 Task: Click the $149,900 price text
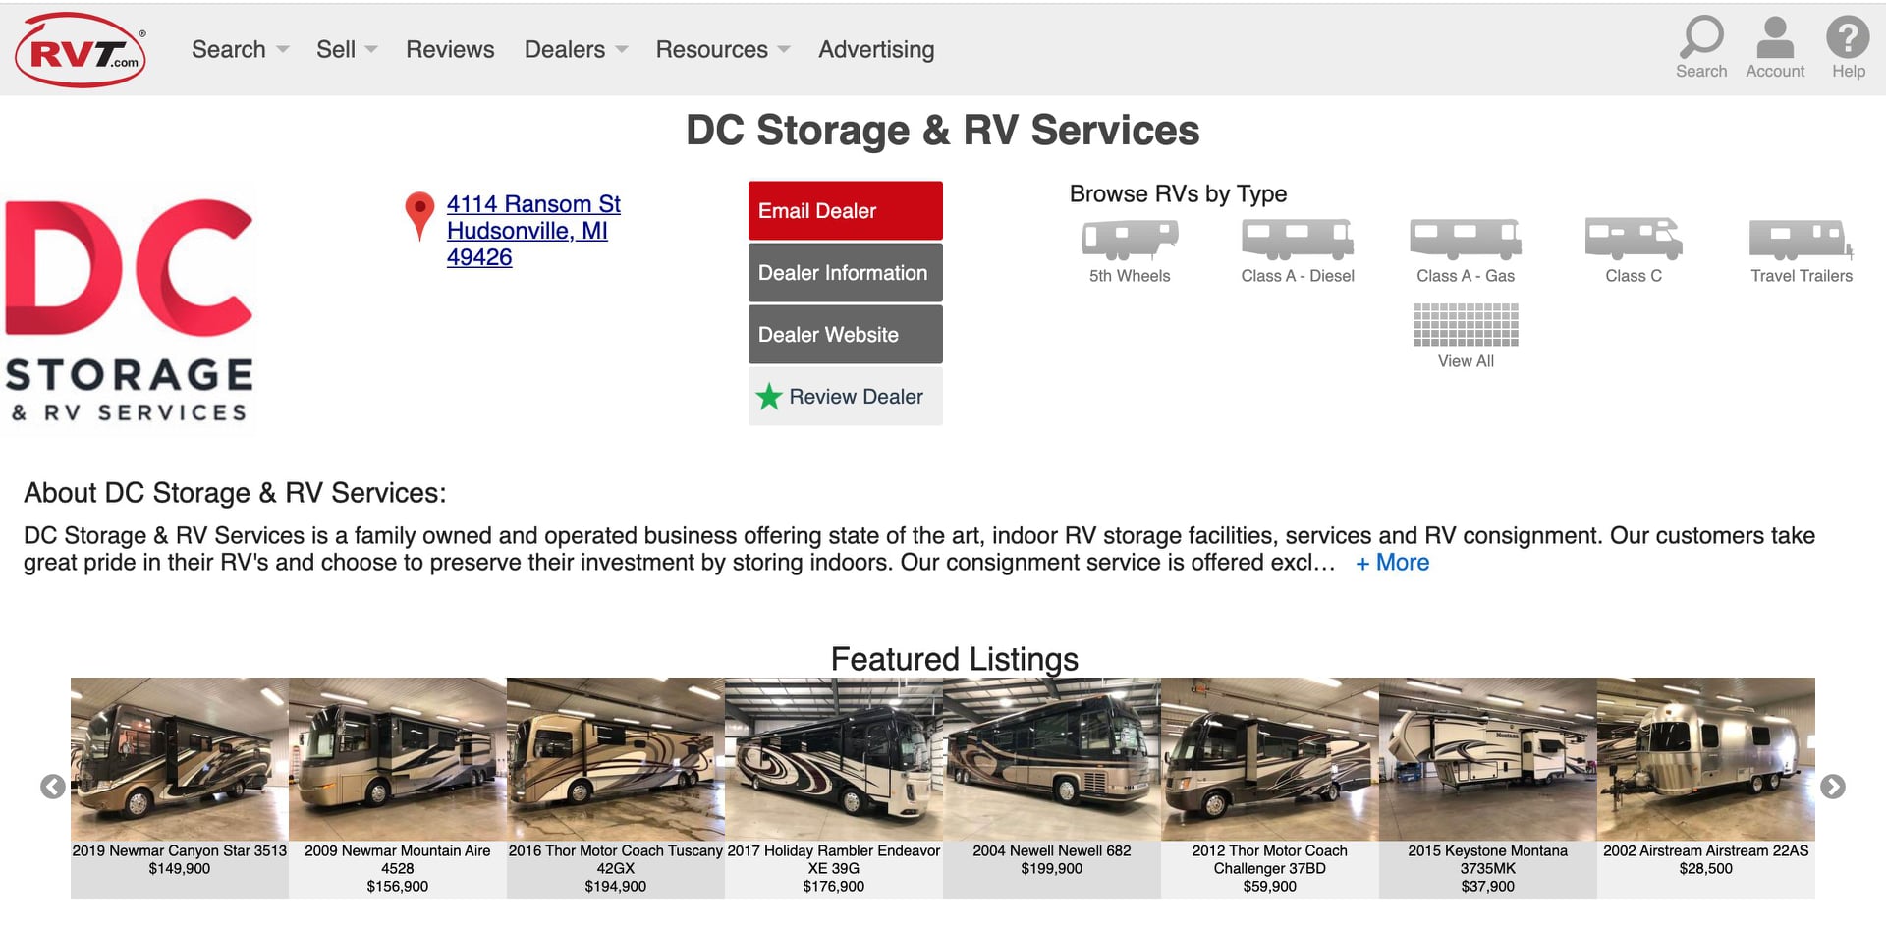[180, 868]
